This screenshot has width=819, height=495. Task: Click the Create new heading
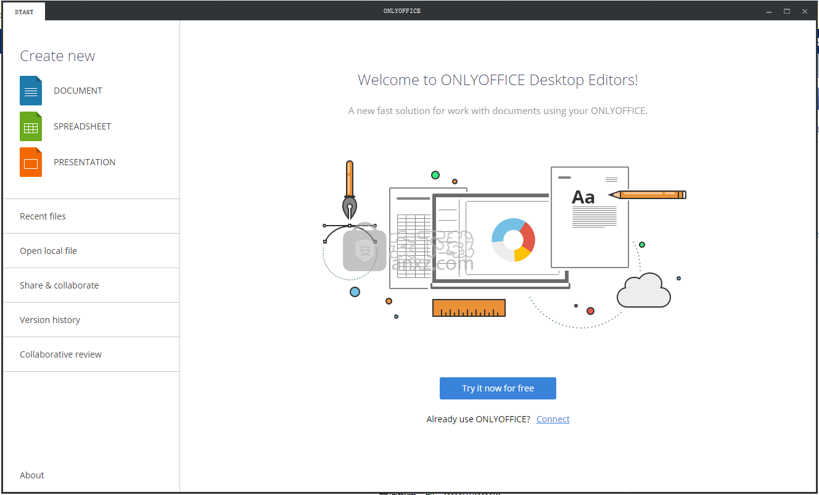point(57,56)
